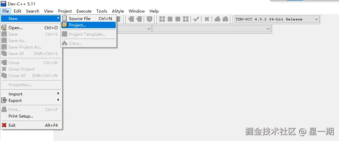The width and height of the screenshot is (339, 141).
Task: Click the Ctrl+N shortcut text
Action: (105, 18)
